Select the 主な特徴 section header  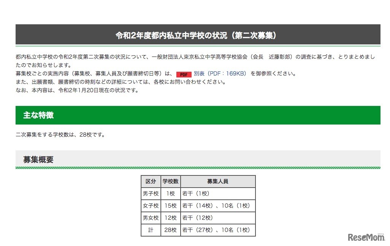pos(38,115)
